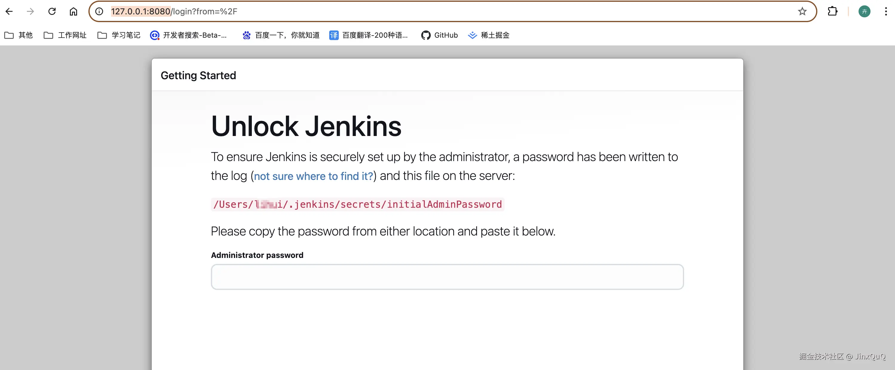895x370 pixels.
Task: Click the forward navigation arrow
Action: tap(30, 11)
